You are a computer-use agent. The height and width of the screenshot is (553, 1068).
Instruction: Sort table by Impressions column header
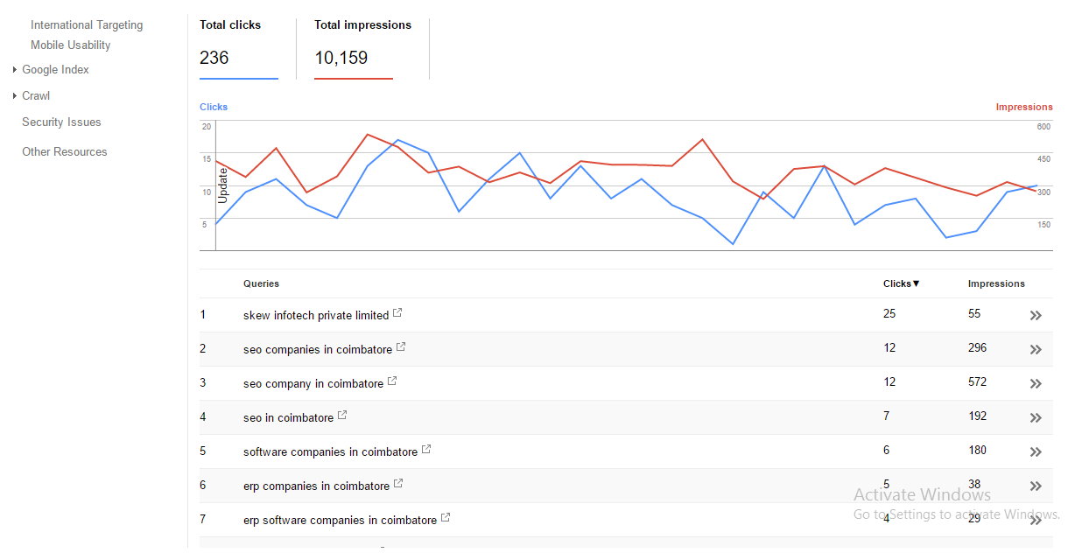coord(996,283)
